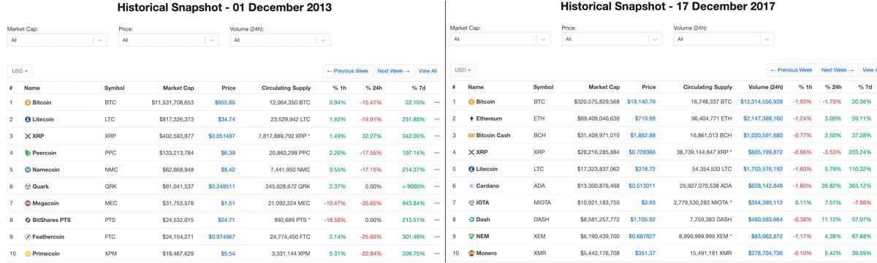Viewport: 877px width, 263px height.
Task: Click View All in the left panel
Action: 428,71
